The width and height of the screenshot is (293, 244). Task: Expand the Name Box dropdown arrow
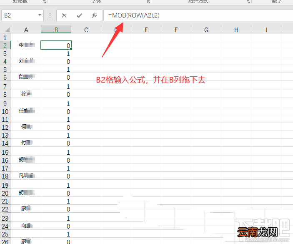pos(40,15)
